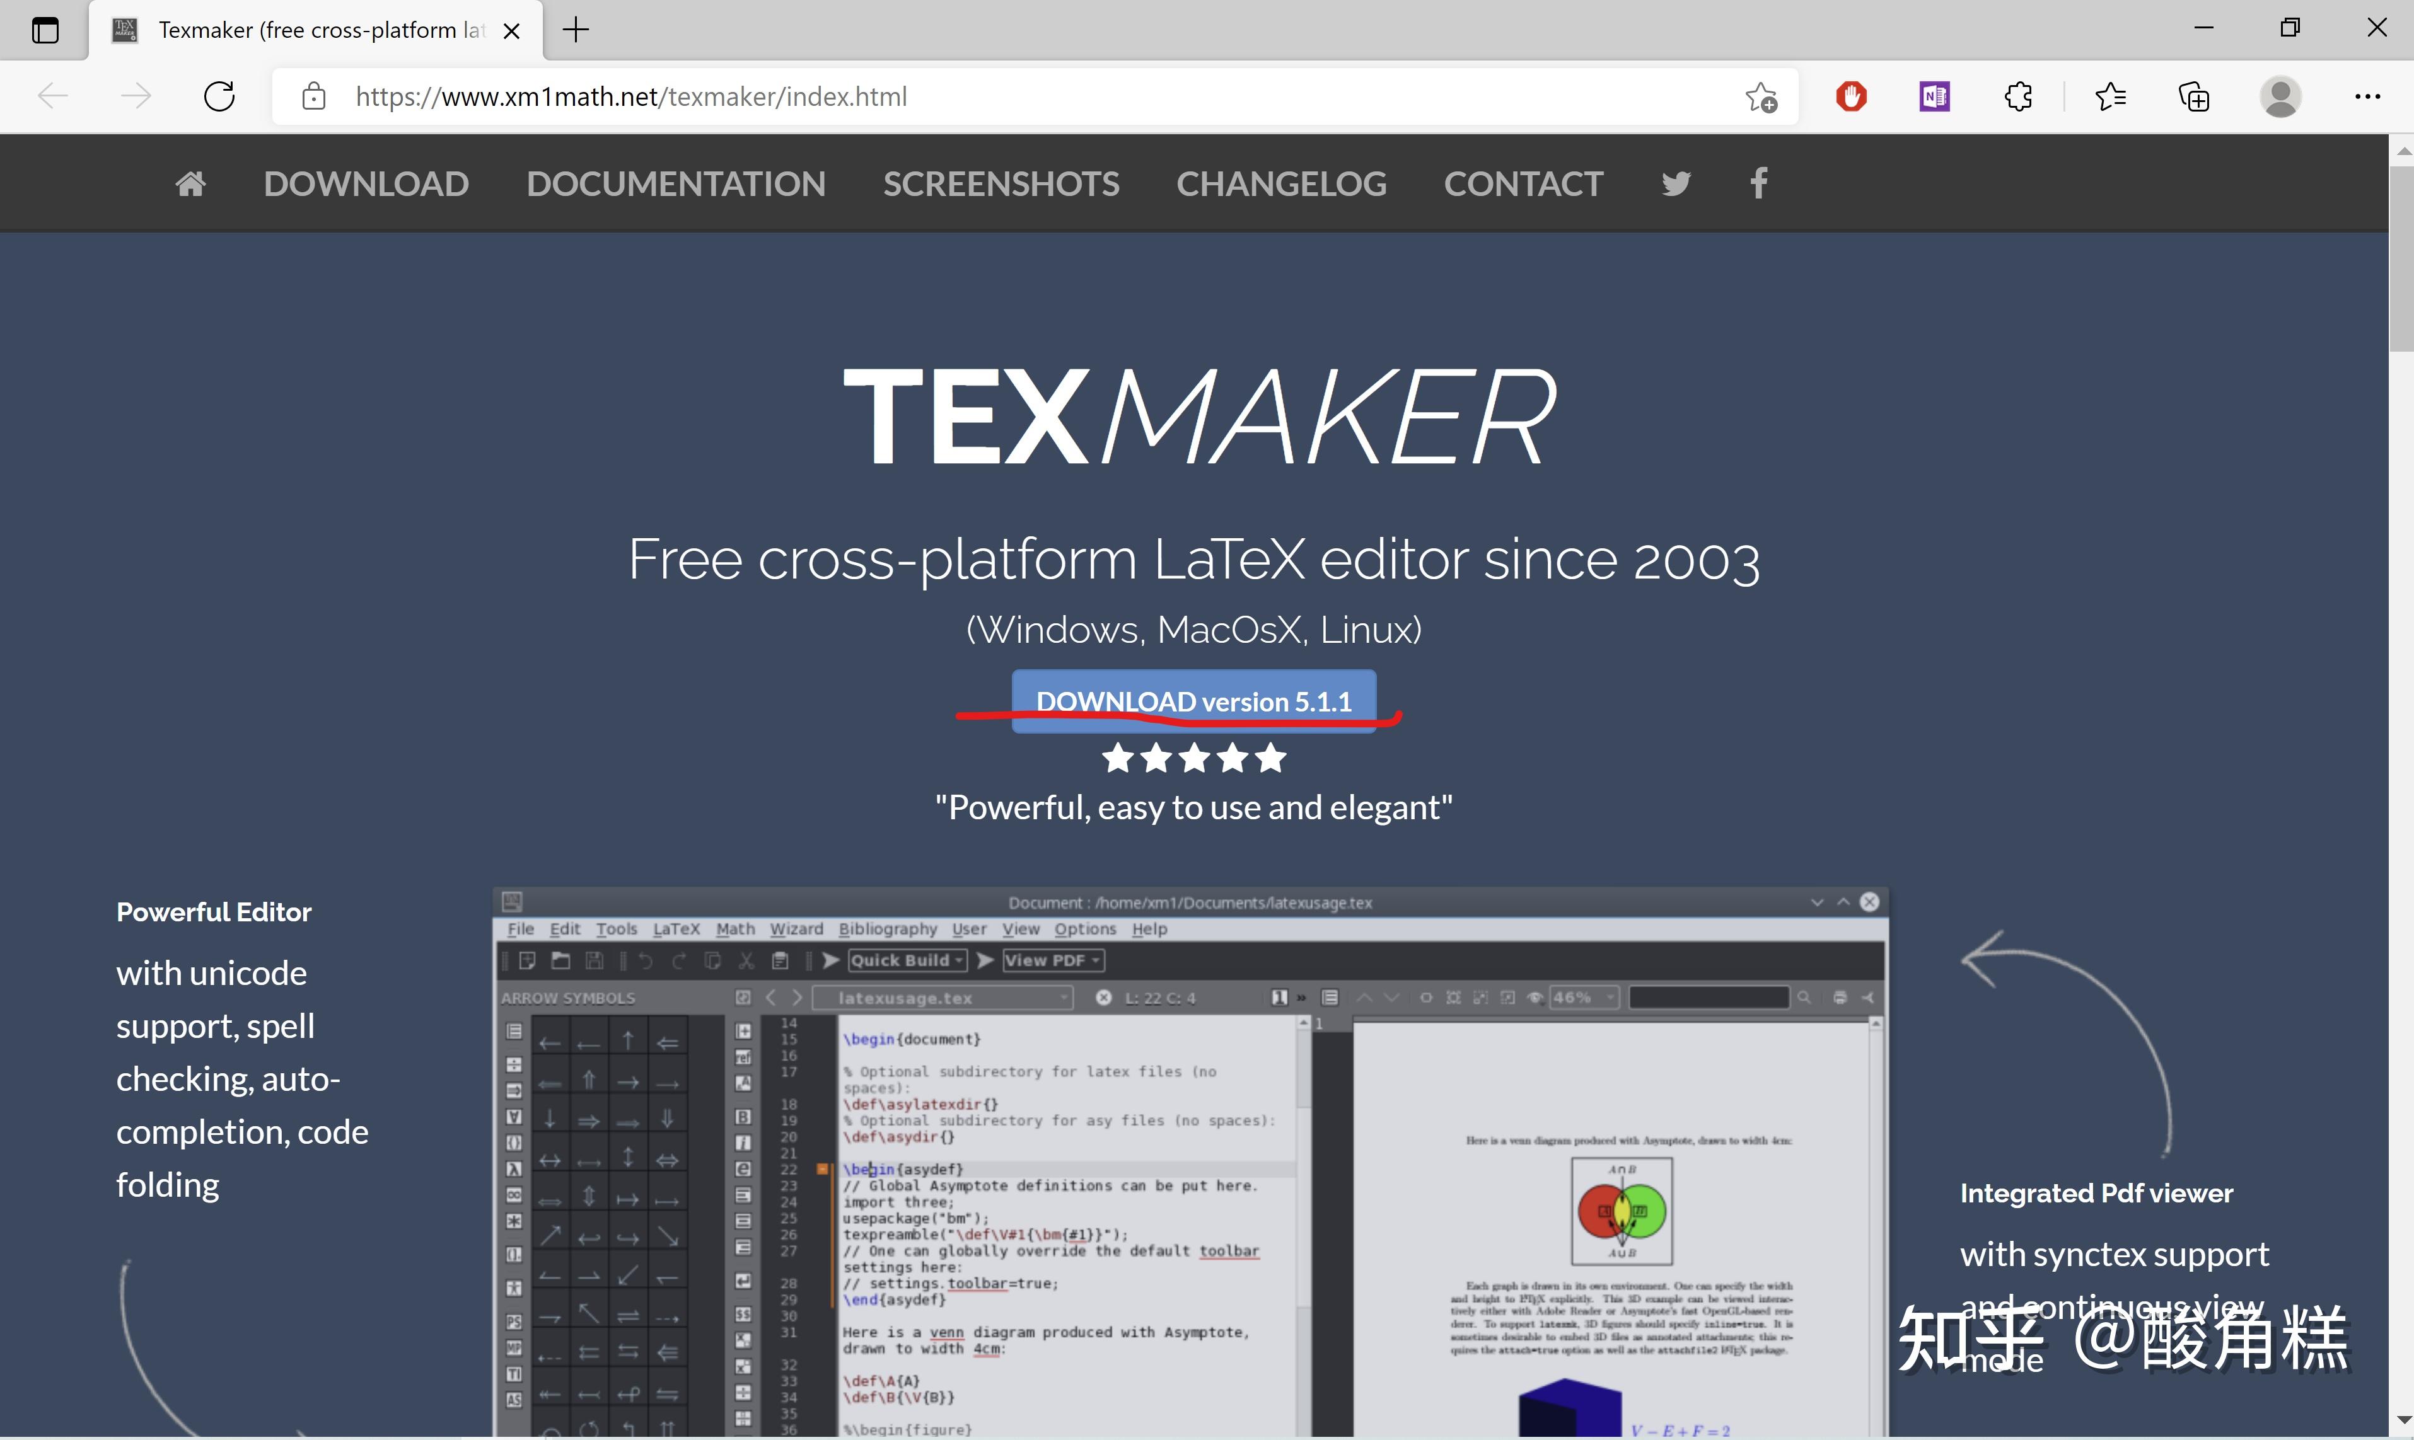Click the italic i icon in right symbol bar
The image size is (2414, 1440).
click(743, 1143)
